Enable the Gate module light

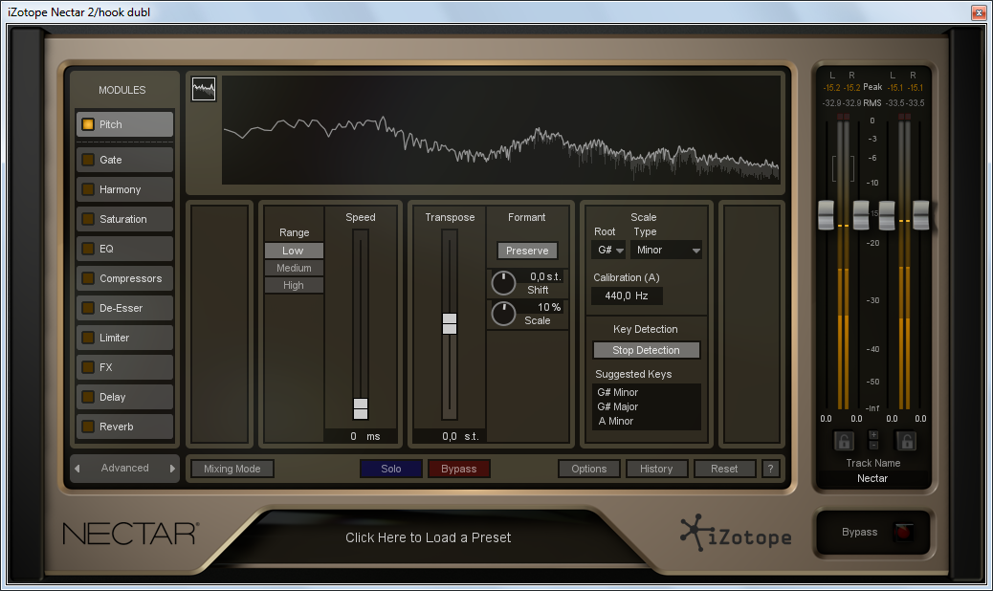pyautogui.click(x=88, y=160)
